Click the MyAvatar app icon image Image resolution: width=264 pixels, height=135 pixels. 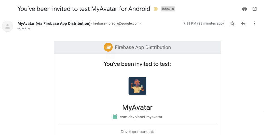coord(137,86)
